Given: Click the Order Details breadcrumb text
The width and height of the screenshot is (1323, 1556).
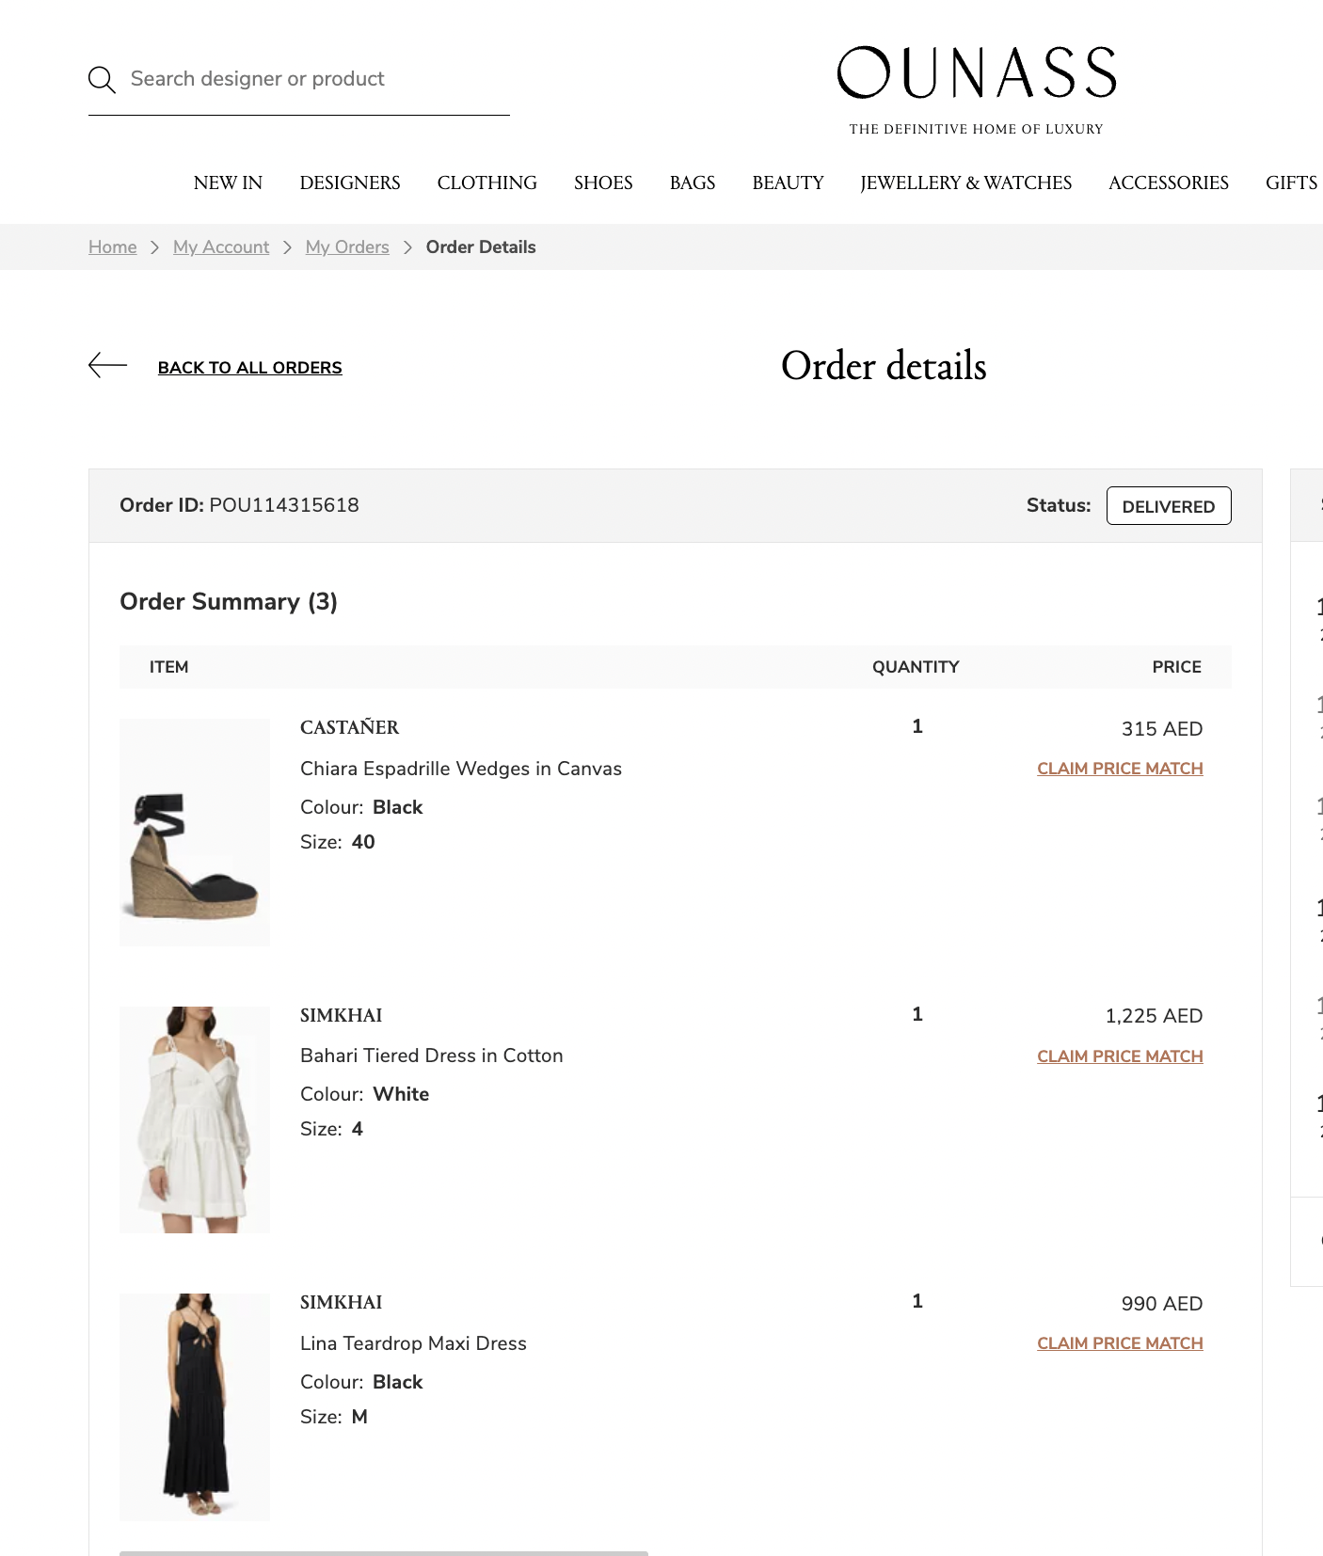Looking at the screenshot, I should click(x=481, y=247).
